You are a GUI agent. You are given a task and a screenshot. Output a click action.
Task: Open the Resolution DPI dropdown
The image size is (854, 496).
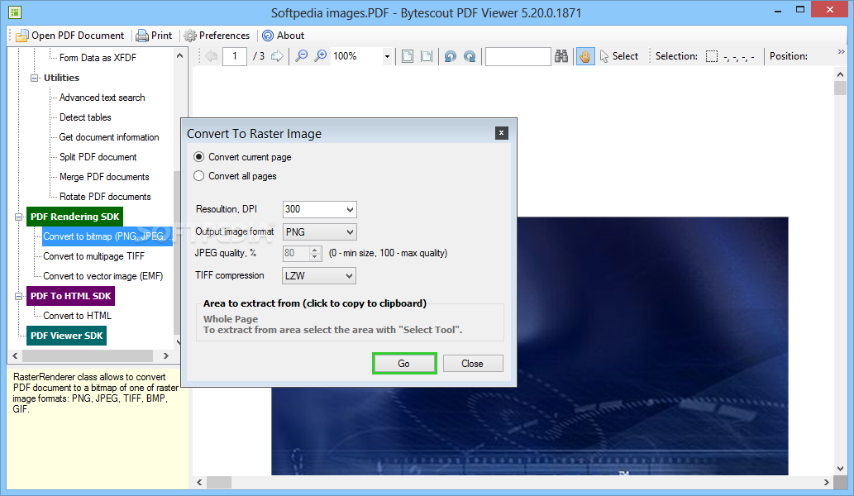(x=351, y=209)
